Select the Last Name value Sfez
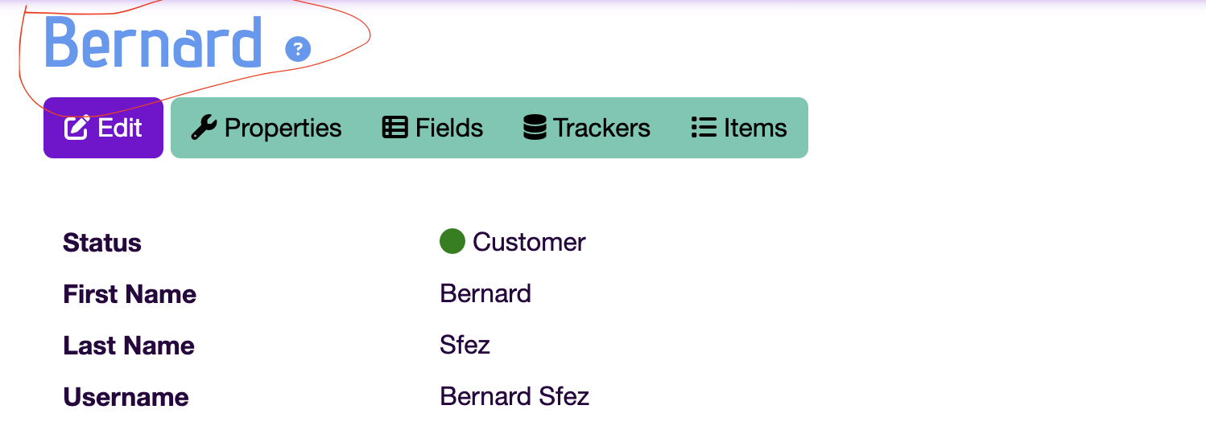 [x=465, y=345]
